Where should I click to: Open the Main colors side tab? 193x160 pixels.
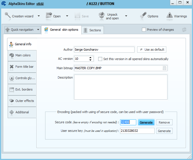click(x=22, y=56)
